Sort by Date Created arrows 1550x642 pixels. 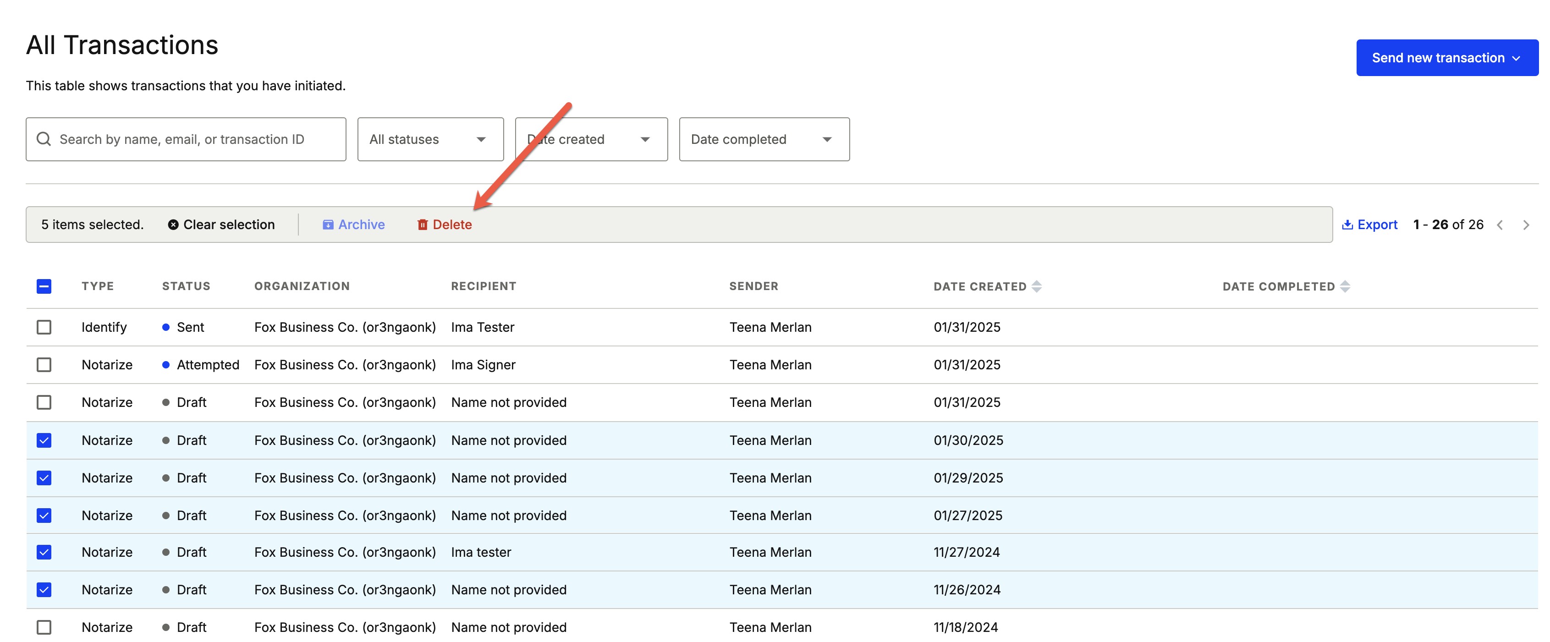[1036, 286]
